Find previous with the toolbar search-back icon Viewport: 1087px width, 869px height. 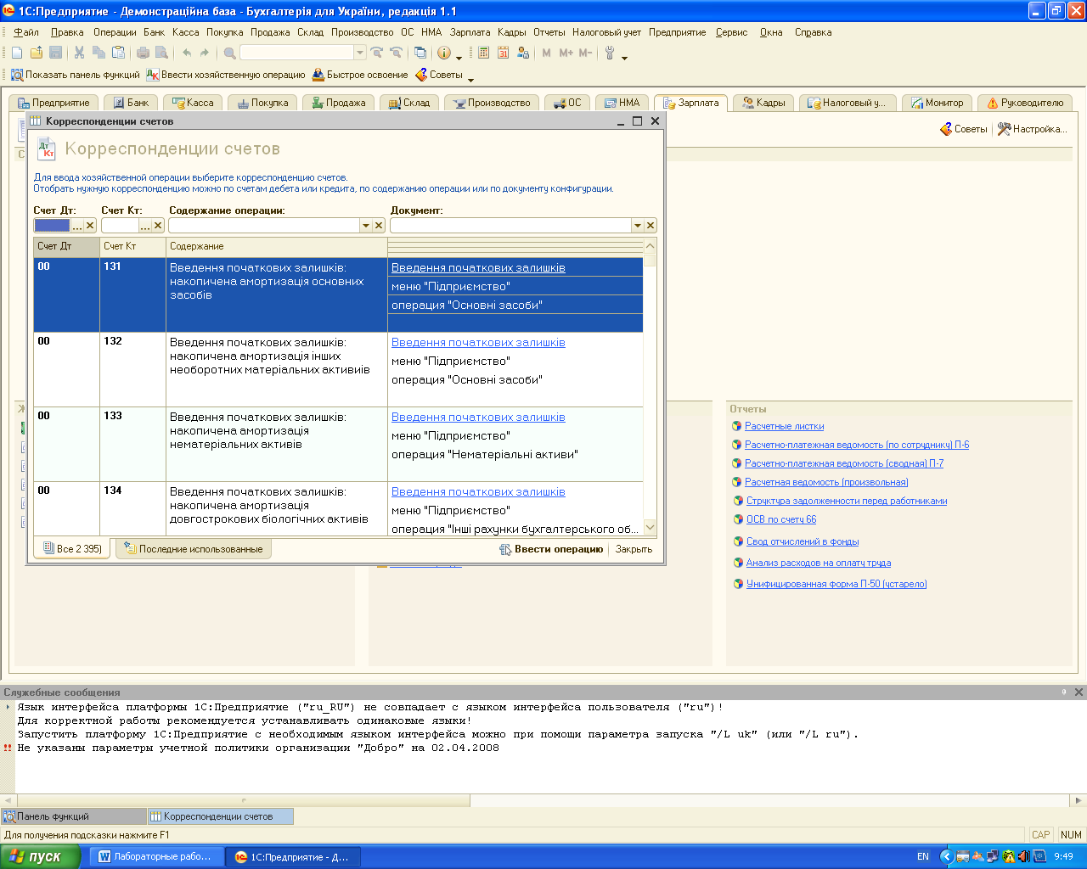[396, 53]
